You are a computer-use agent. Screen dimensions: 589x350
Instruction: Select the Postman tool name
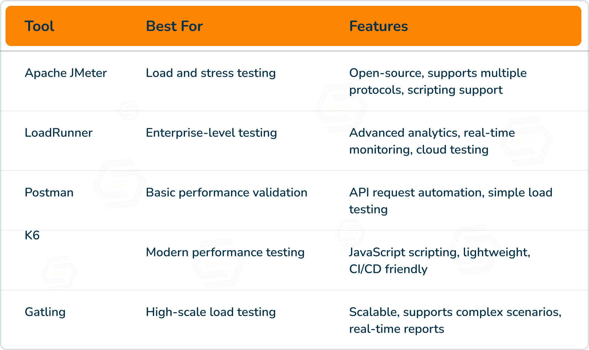click(49, 192)
